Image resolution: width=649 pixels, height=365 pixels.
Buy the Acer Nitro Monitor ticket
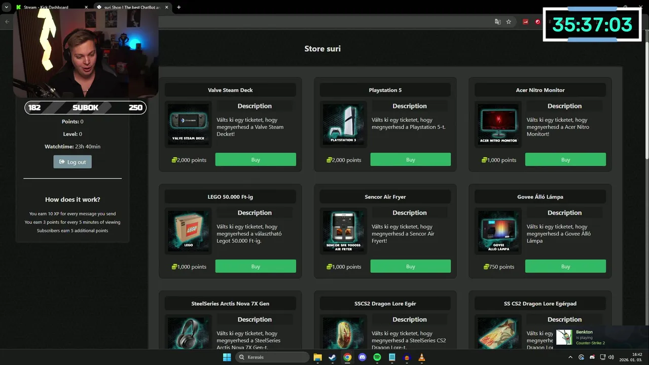565,160
